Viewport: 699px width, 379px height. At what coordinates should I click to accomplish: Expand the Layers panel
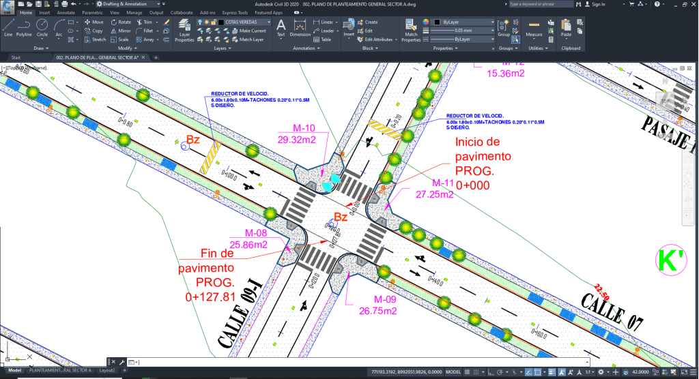pos(223,48)
